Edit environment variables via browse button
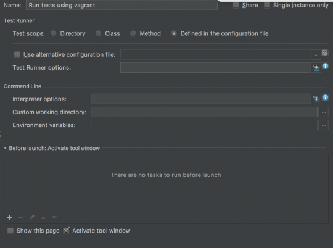 click(324, 125)
